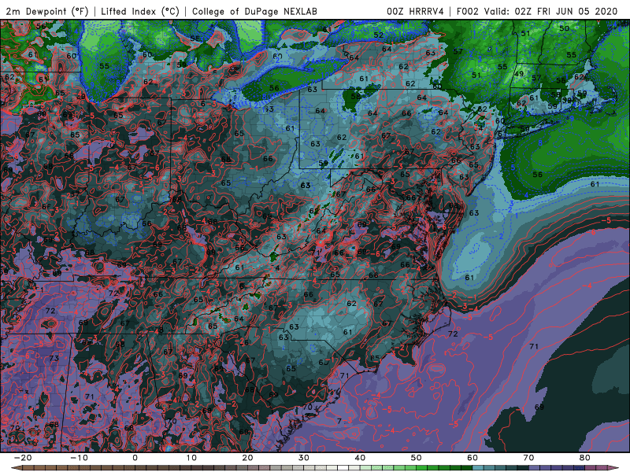This screenshot has width=630, height=472.
Task: Click the "73" dewpoint value over Alabama
Action: [x=54, y=358]
